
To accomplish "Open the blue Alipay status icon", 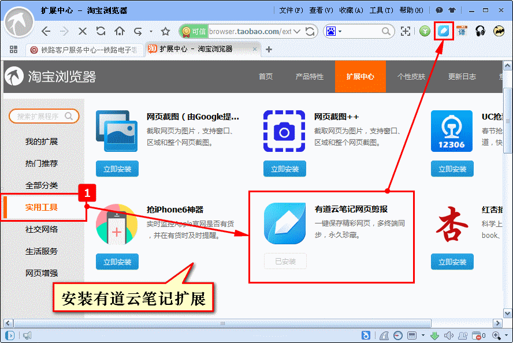I will (x=366, y=335).
